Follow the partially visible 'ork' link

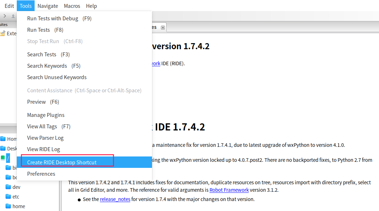(x=156, y=63)
